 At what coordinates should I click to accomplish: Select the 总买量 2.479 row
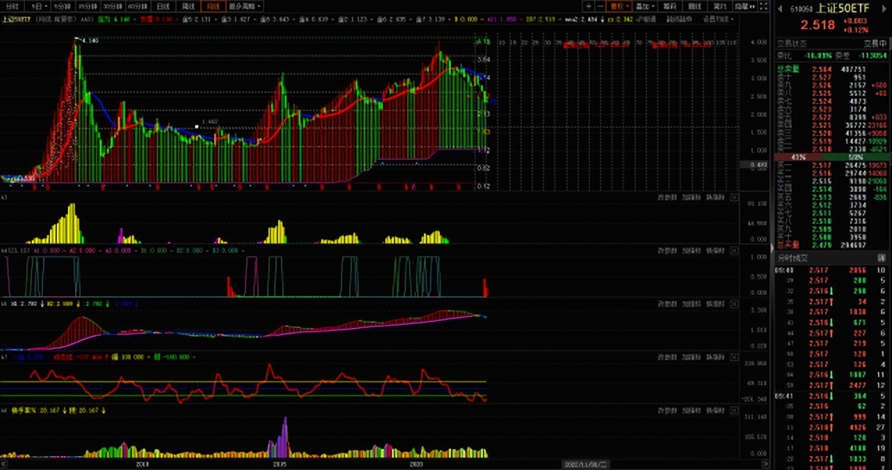coord(833,245)
